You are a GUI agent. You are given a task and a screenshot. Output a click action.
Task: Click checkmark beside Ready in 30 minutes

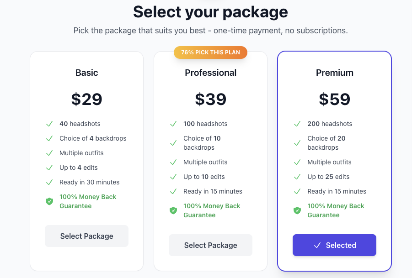[x=49, y=182]
